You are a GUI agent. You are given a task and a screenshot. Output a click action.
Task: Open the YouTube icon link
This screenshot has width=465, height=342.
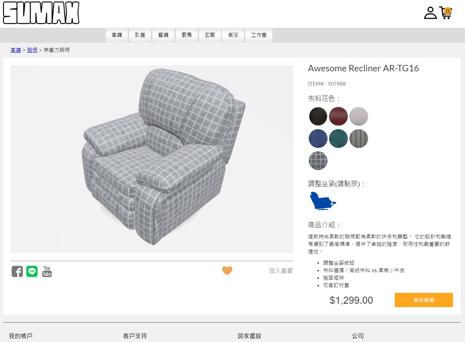pos(47,271)
